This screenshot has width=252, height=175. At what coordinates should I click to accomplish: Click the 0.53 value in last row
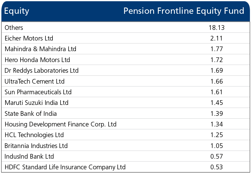216,167
